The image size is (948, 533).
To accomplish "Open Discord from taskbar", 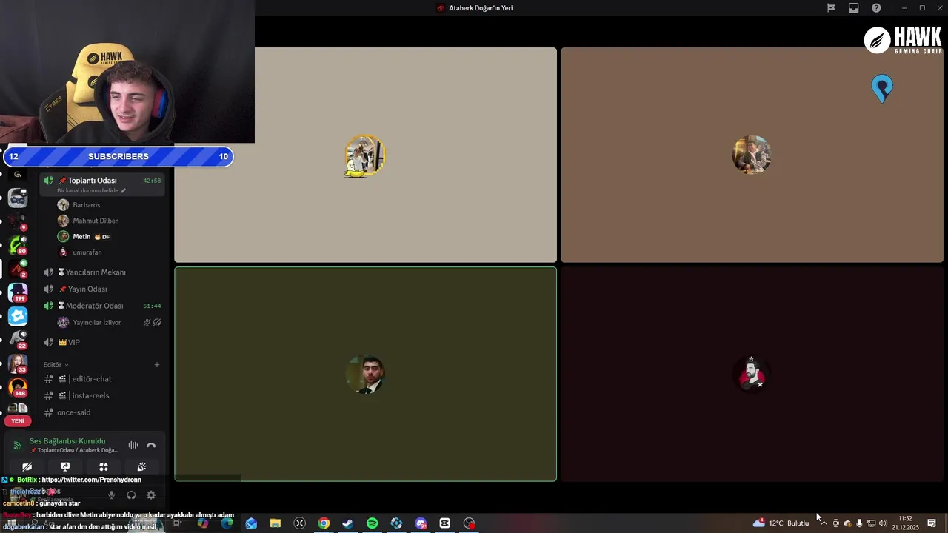I will 421,523.
